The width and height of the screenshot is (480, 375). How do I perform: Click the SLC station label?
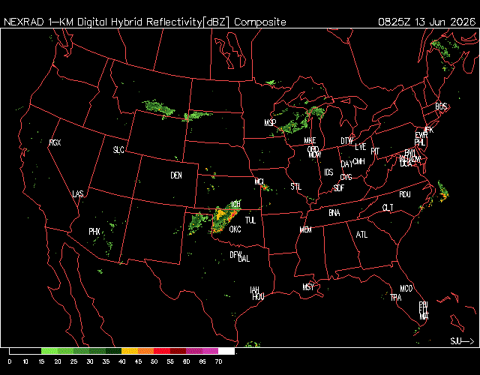[118, 150]
